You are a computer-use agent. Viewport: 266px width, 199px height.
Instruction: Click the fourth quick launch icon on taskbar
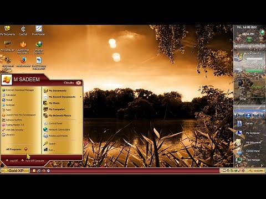click(48, 171)
